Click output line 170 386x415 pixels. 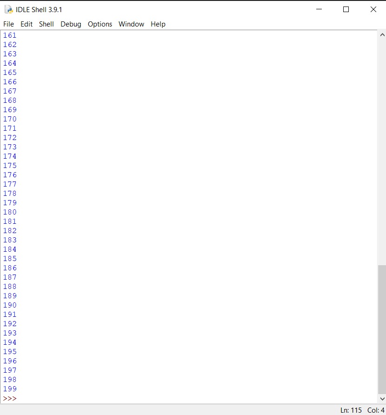(x=10, y=119)
